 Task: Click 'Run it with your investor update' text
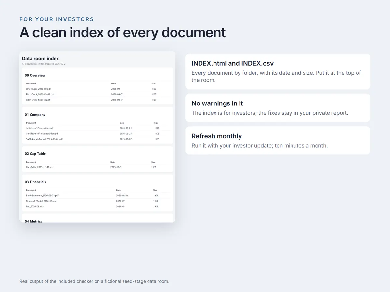[260, 146]
